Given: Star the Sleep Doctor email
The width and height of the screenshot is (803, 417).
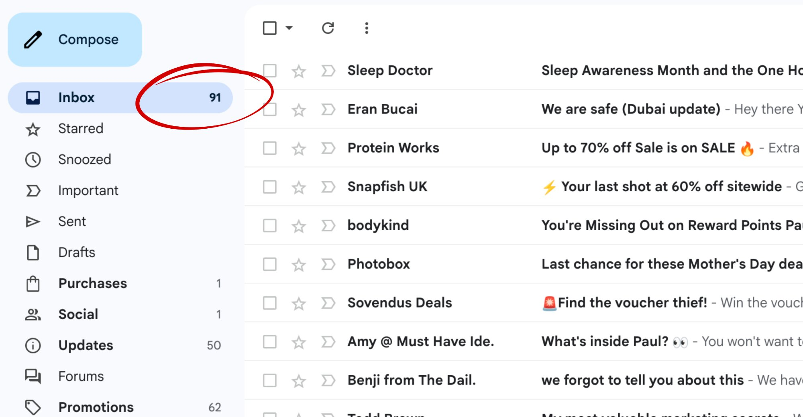Looking at the screenshot, I should click(x=299, y=71).
